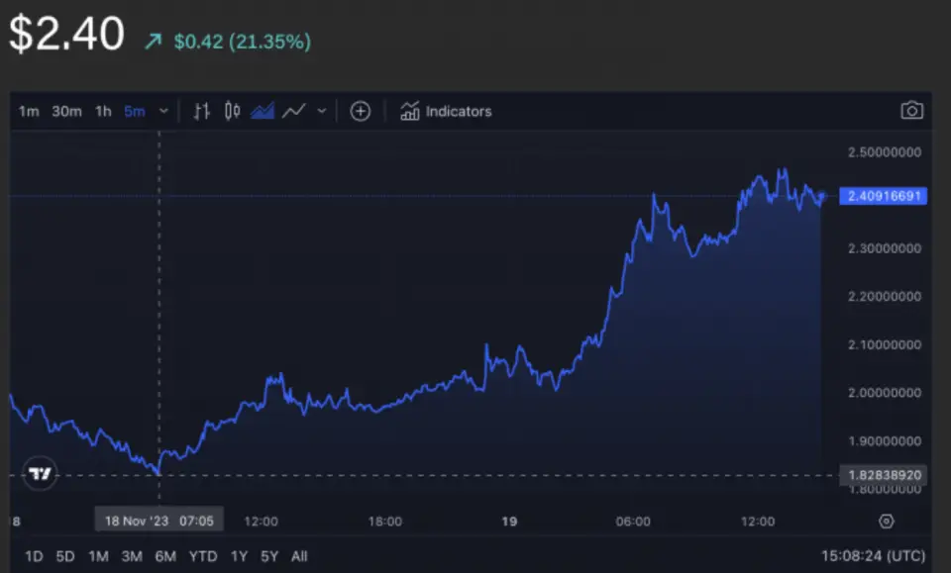Click the 18 Nov '23 07:05 time marker
The width and height of the screenshot is (951, 573).
pyautogui.click(x=159, y=521)
